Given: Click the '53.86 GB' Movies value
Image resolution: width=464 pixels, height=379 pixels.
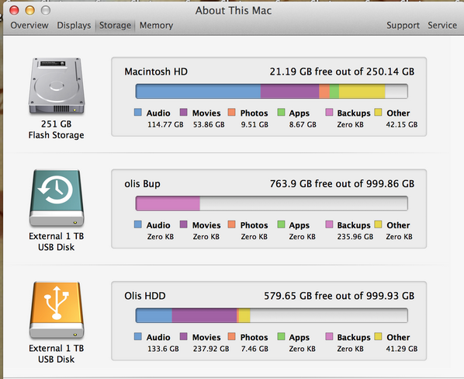Looking at the screenshot, I should (x=209, y=125).
